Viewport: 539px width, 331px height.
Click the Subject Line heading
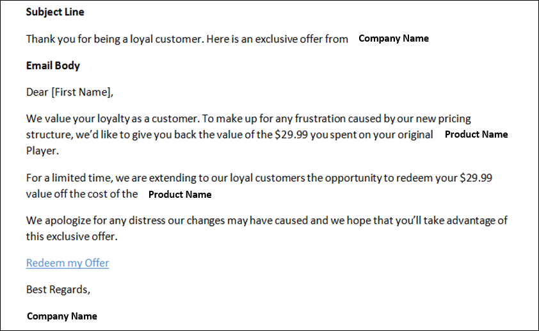pos(55,12)
